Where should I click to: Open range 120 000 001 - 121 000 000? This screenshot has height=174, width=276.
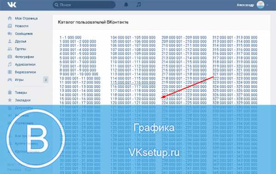pos(133,103)
